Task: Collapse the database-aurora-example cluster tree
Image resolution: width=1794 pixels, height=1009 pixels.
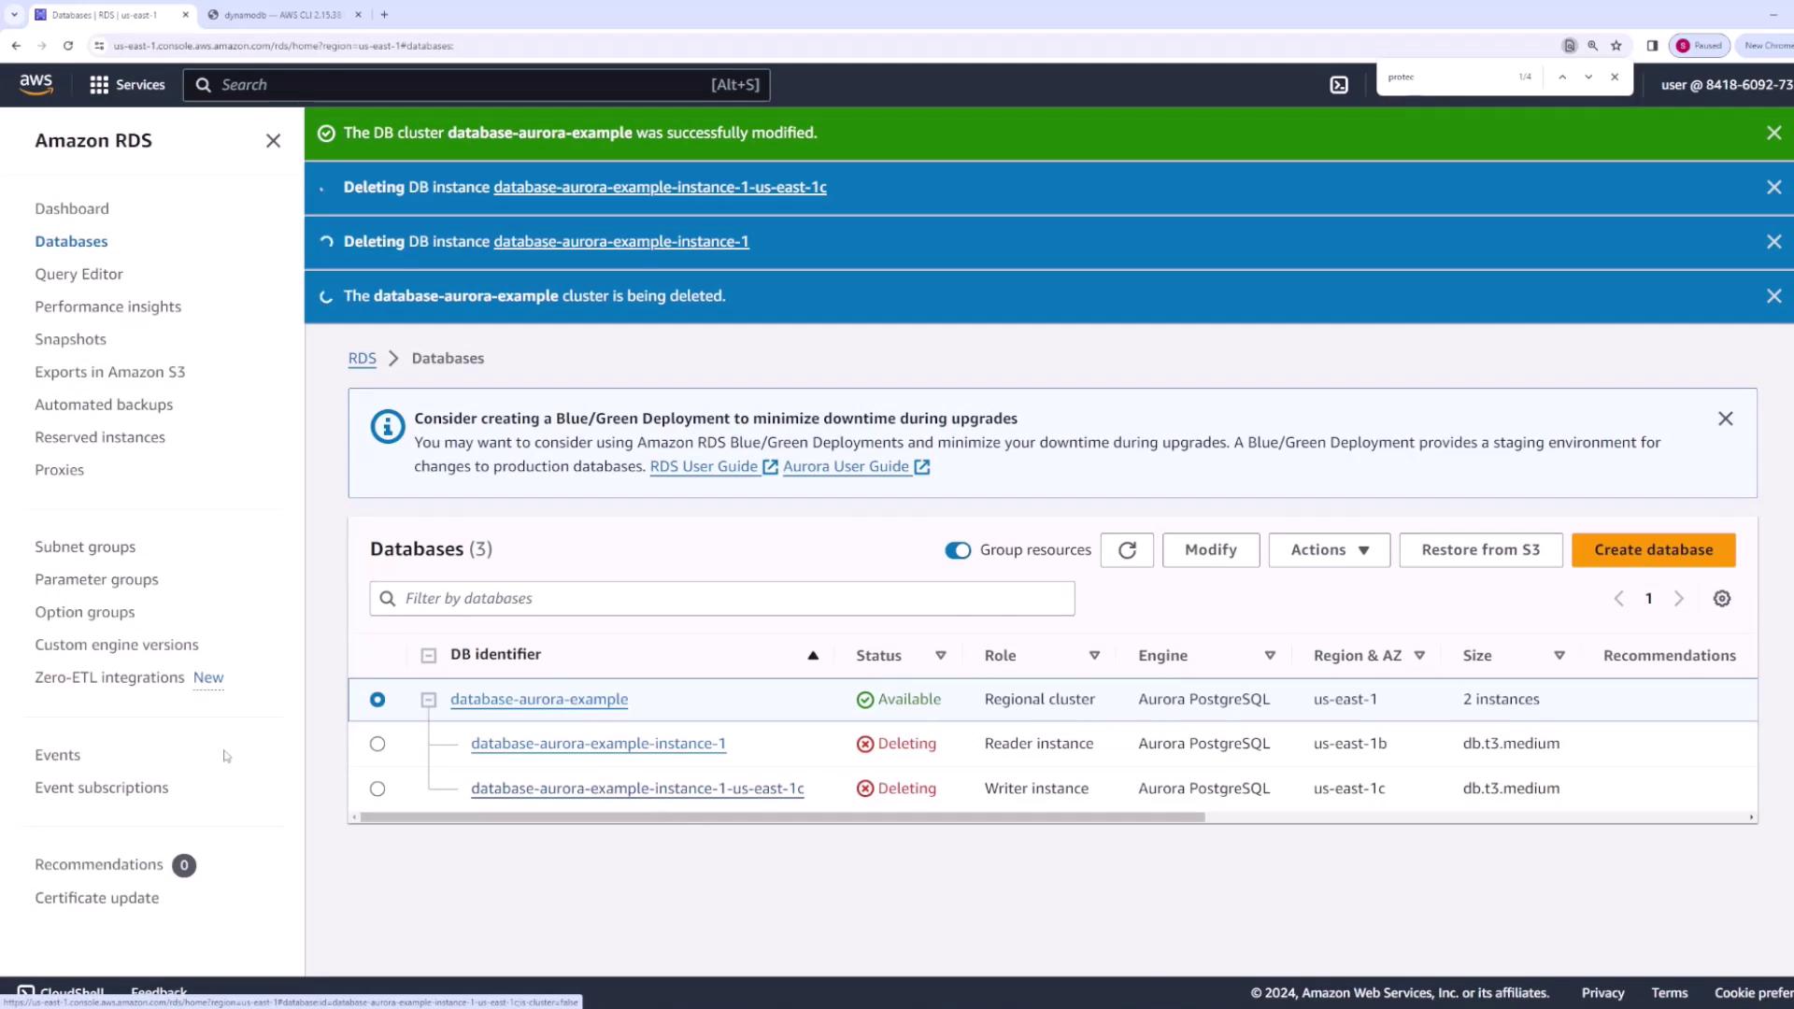Action: tap(428, 700)
